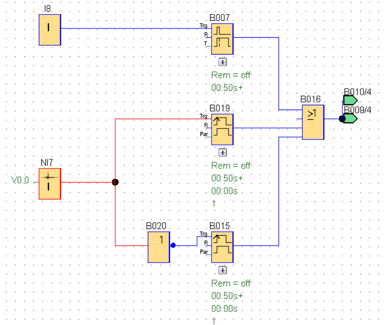Click the V0.0 address label
The image size is (384, 325).
tap(20, 180)
